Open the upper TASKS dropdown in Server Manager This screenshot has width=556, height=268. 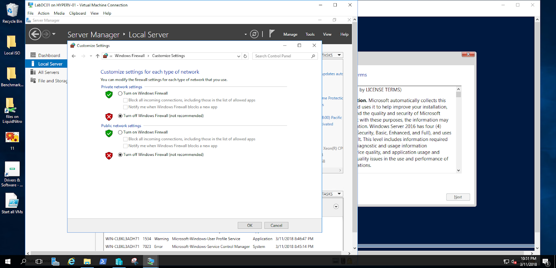coord(333,55)
